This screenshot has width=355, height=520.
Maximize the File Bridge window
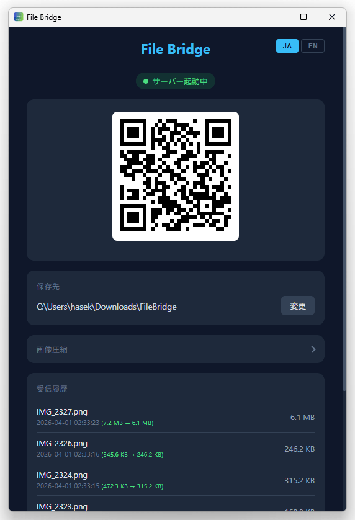point(303,17)
